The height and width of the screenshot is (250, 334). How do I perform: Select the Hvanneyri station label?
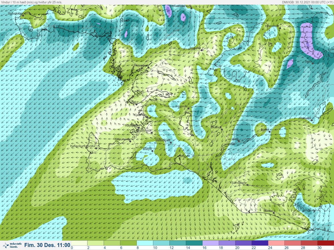coord(141,66)
